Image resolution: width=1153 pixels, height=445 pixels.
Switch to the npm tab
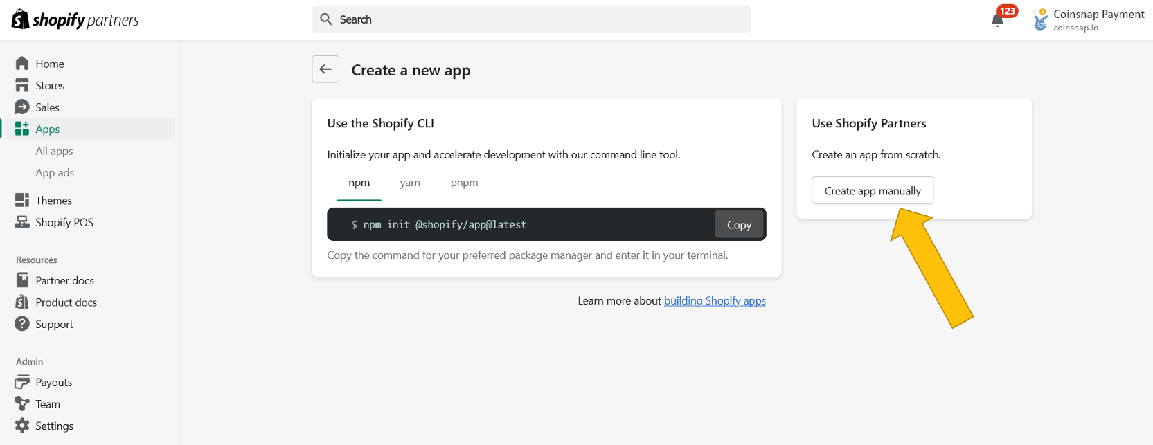(359, 183)
